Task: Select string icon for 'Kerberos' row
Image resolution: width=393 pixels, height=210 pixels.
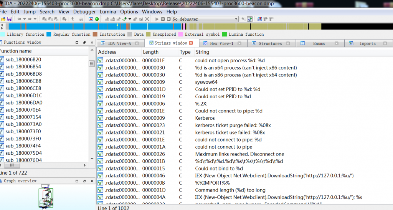Action: pos(100,118)
